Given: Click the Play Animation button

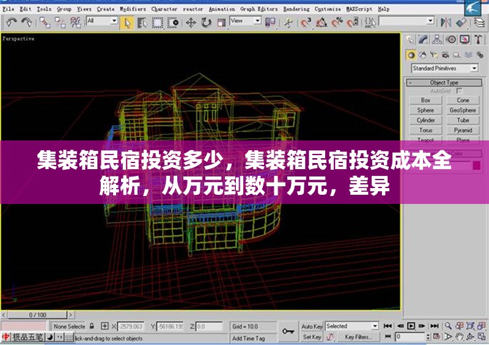Looking at the screenshot, I should tap(411, 326).
